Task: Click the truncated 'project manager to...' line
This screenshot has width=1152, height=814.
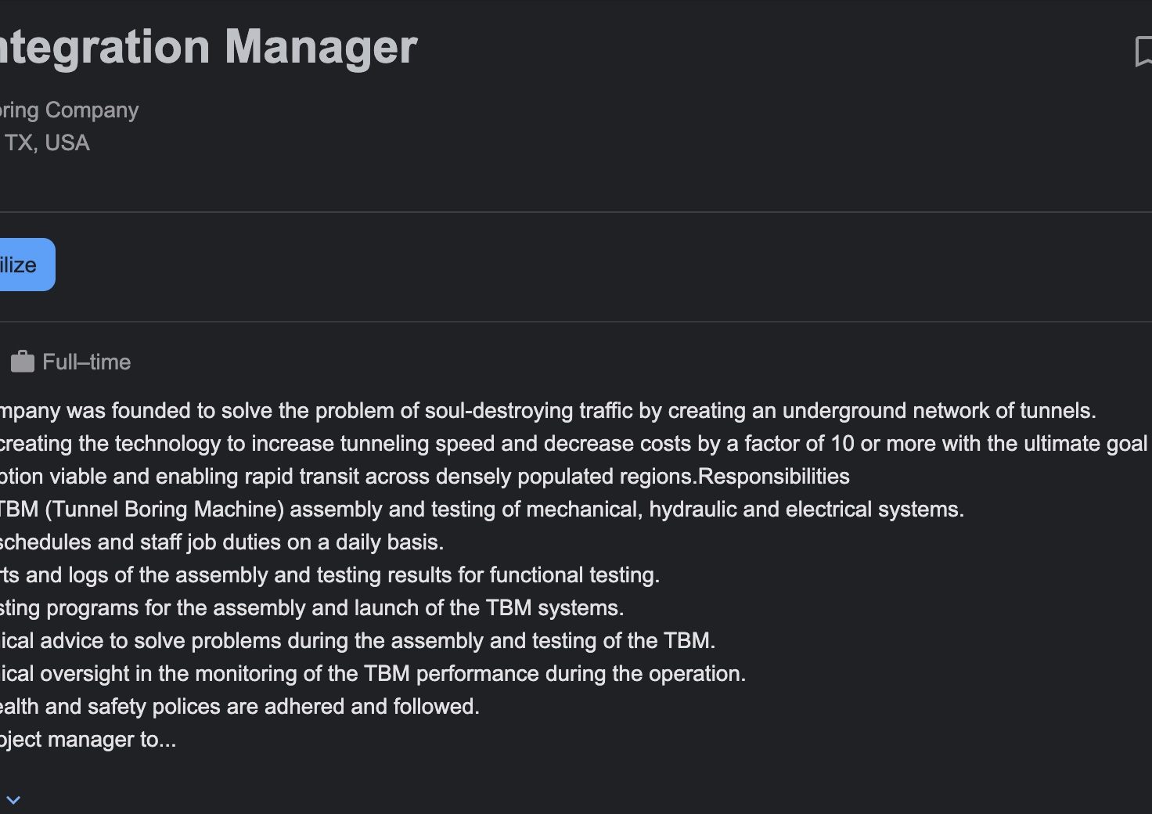Action: point(88,739)
